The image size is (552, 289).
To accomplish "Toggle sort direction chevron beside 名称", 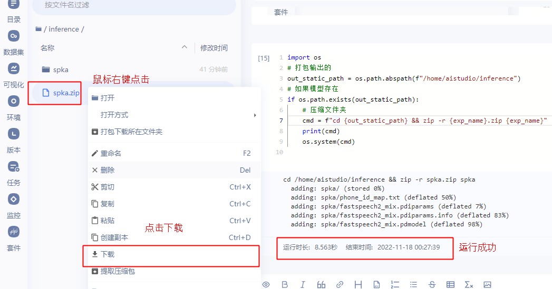I will pos(184,47).
